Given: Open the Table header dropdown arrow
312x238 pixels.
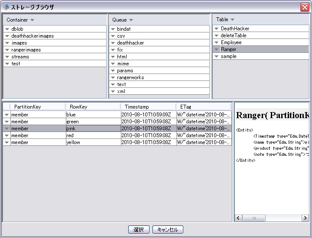Looking at the screenshot, I should pyautogui.click(x=232, y=19).
